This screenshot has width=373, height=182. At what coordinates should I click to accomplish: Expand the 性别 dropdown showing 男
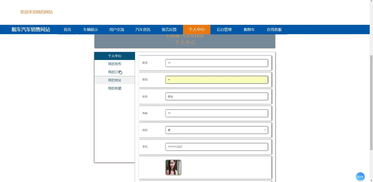pyautogui.click(x=217, y=130)
